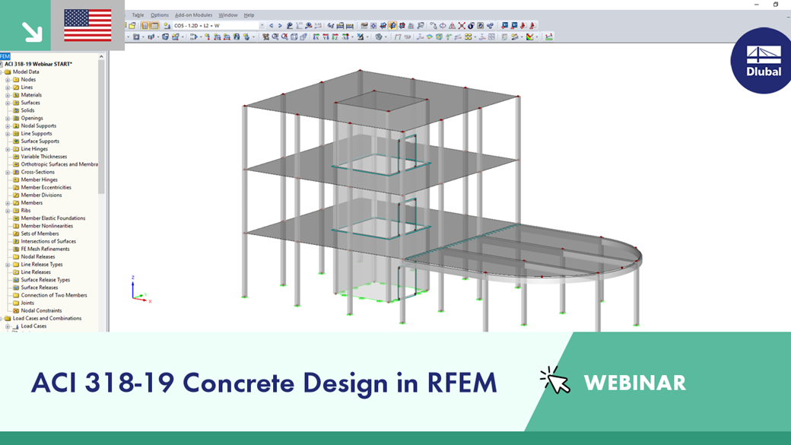Screen dimensions: 791x445
Task: Click the yellow four-squares display icon
Action: point(469,37)
